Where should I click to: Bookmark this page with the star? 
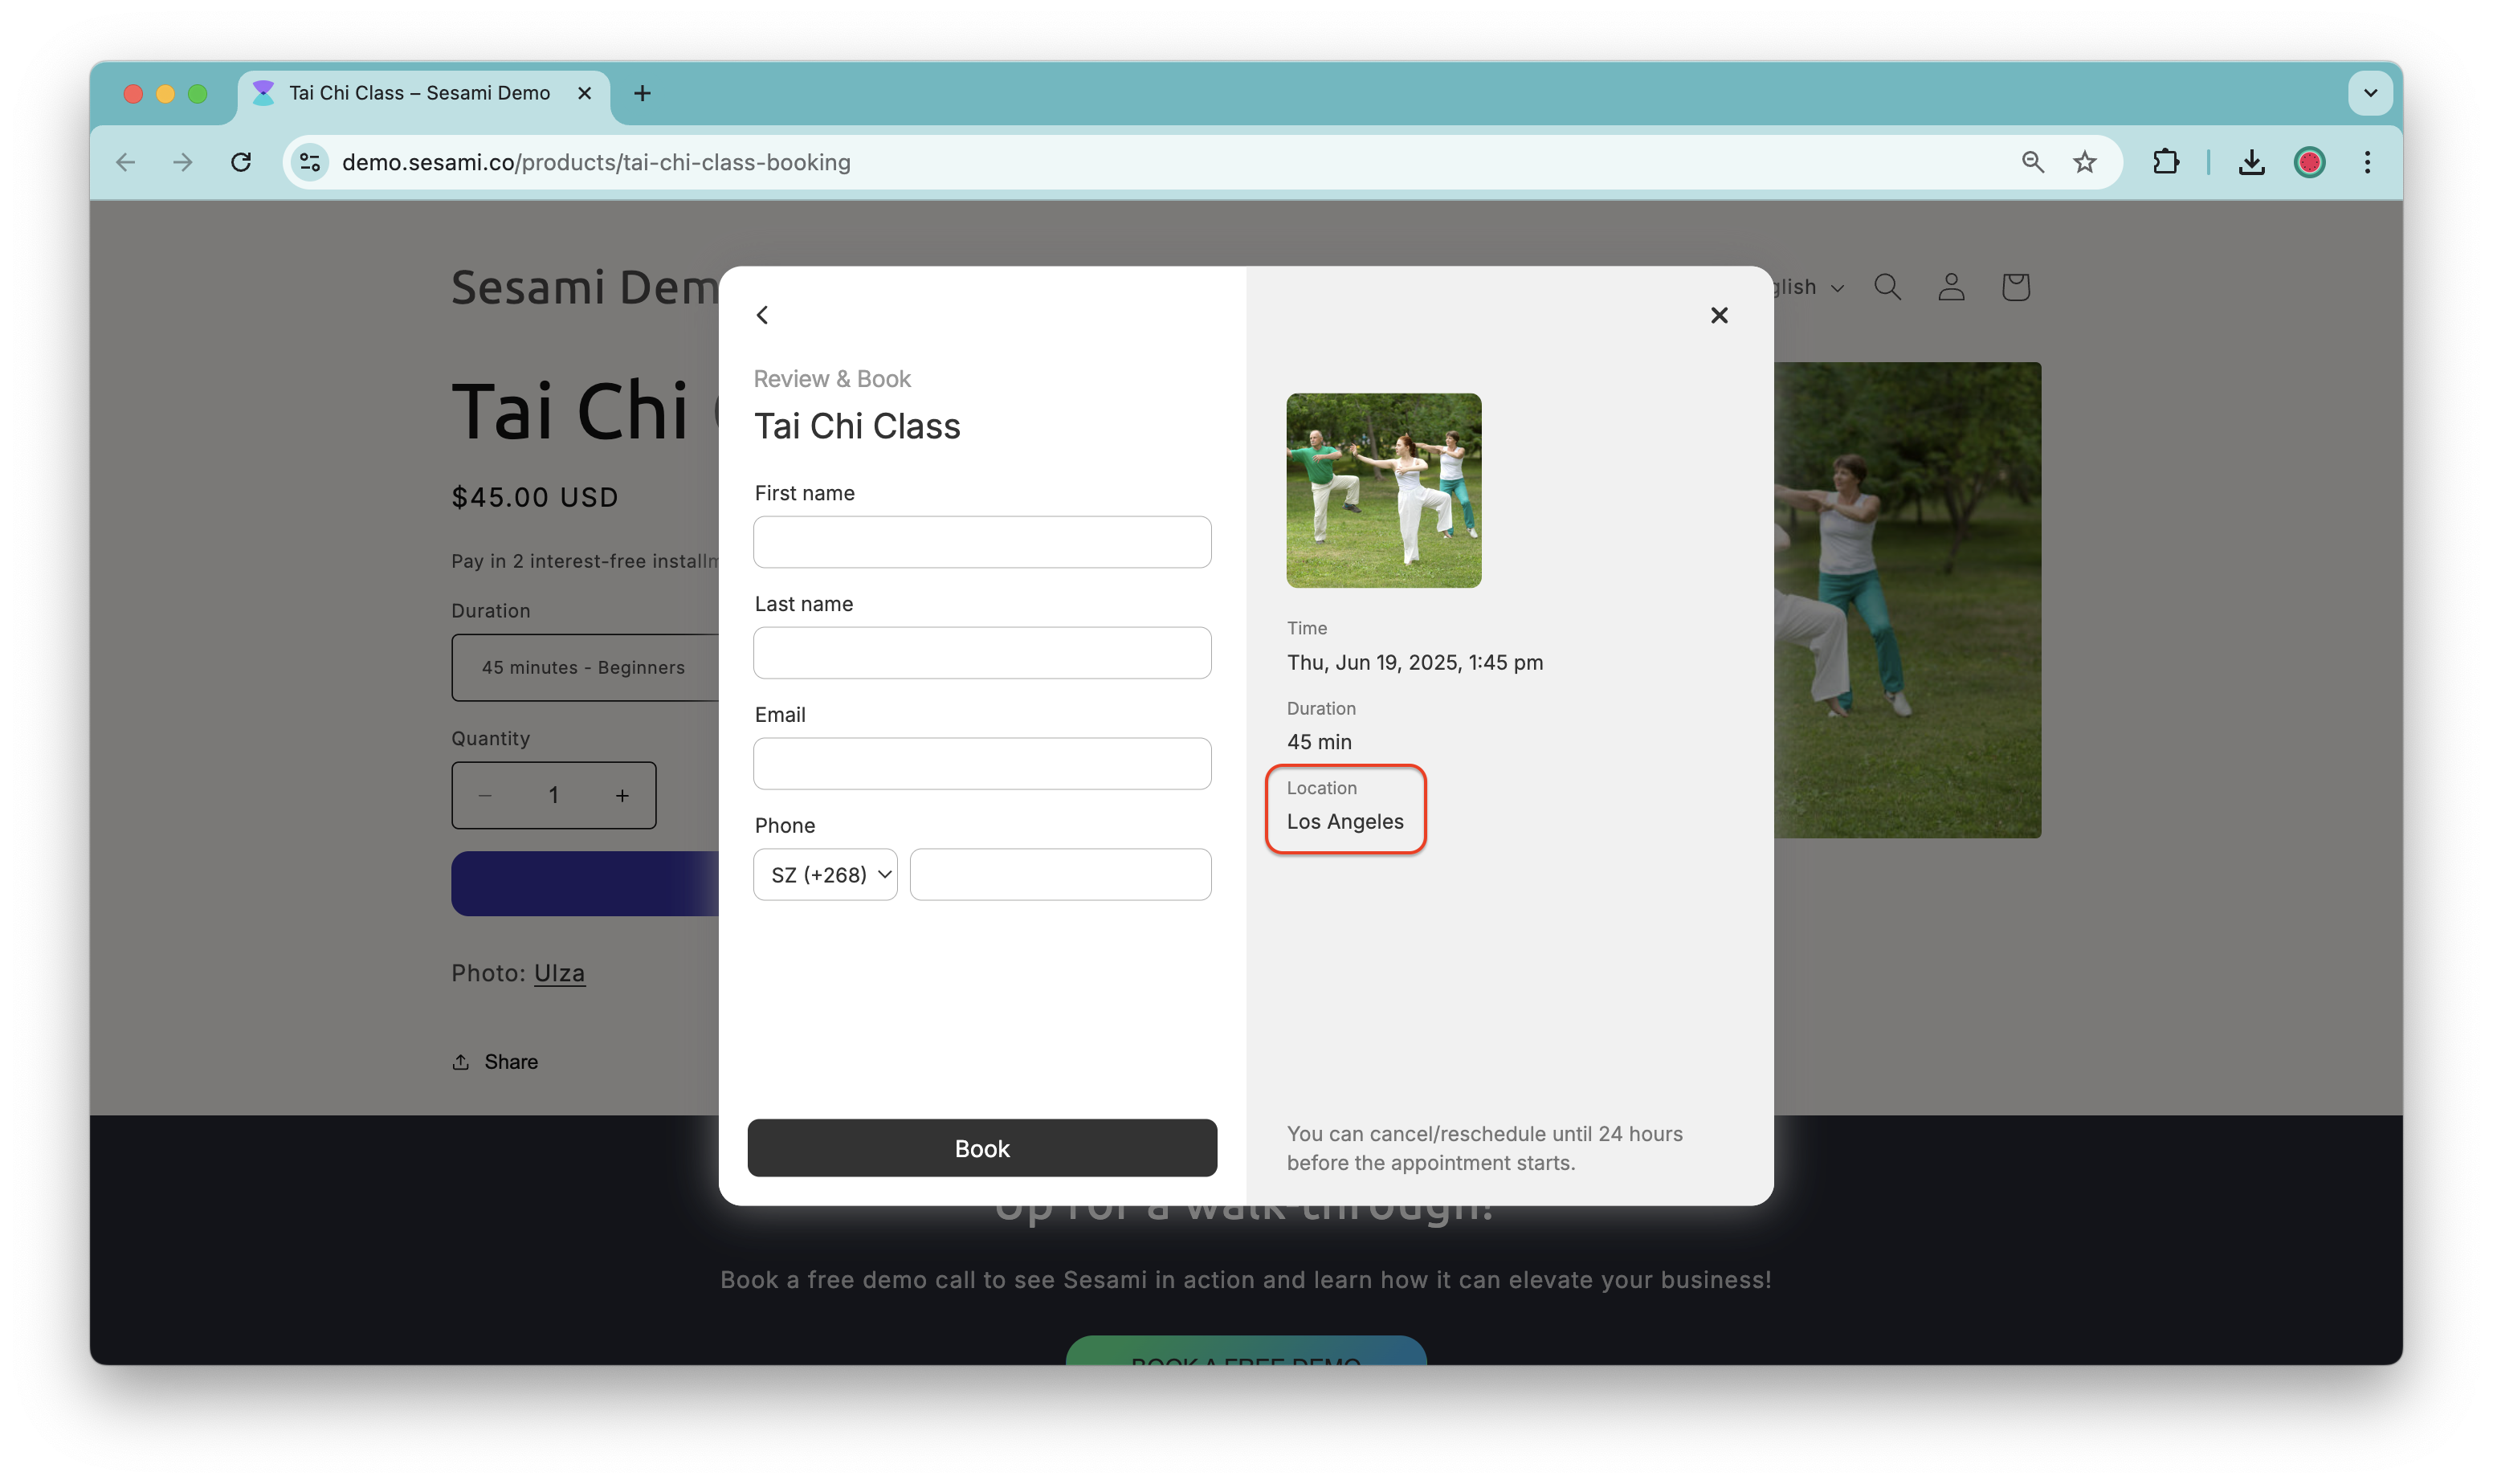coord(2084,162)
